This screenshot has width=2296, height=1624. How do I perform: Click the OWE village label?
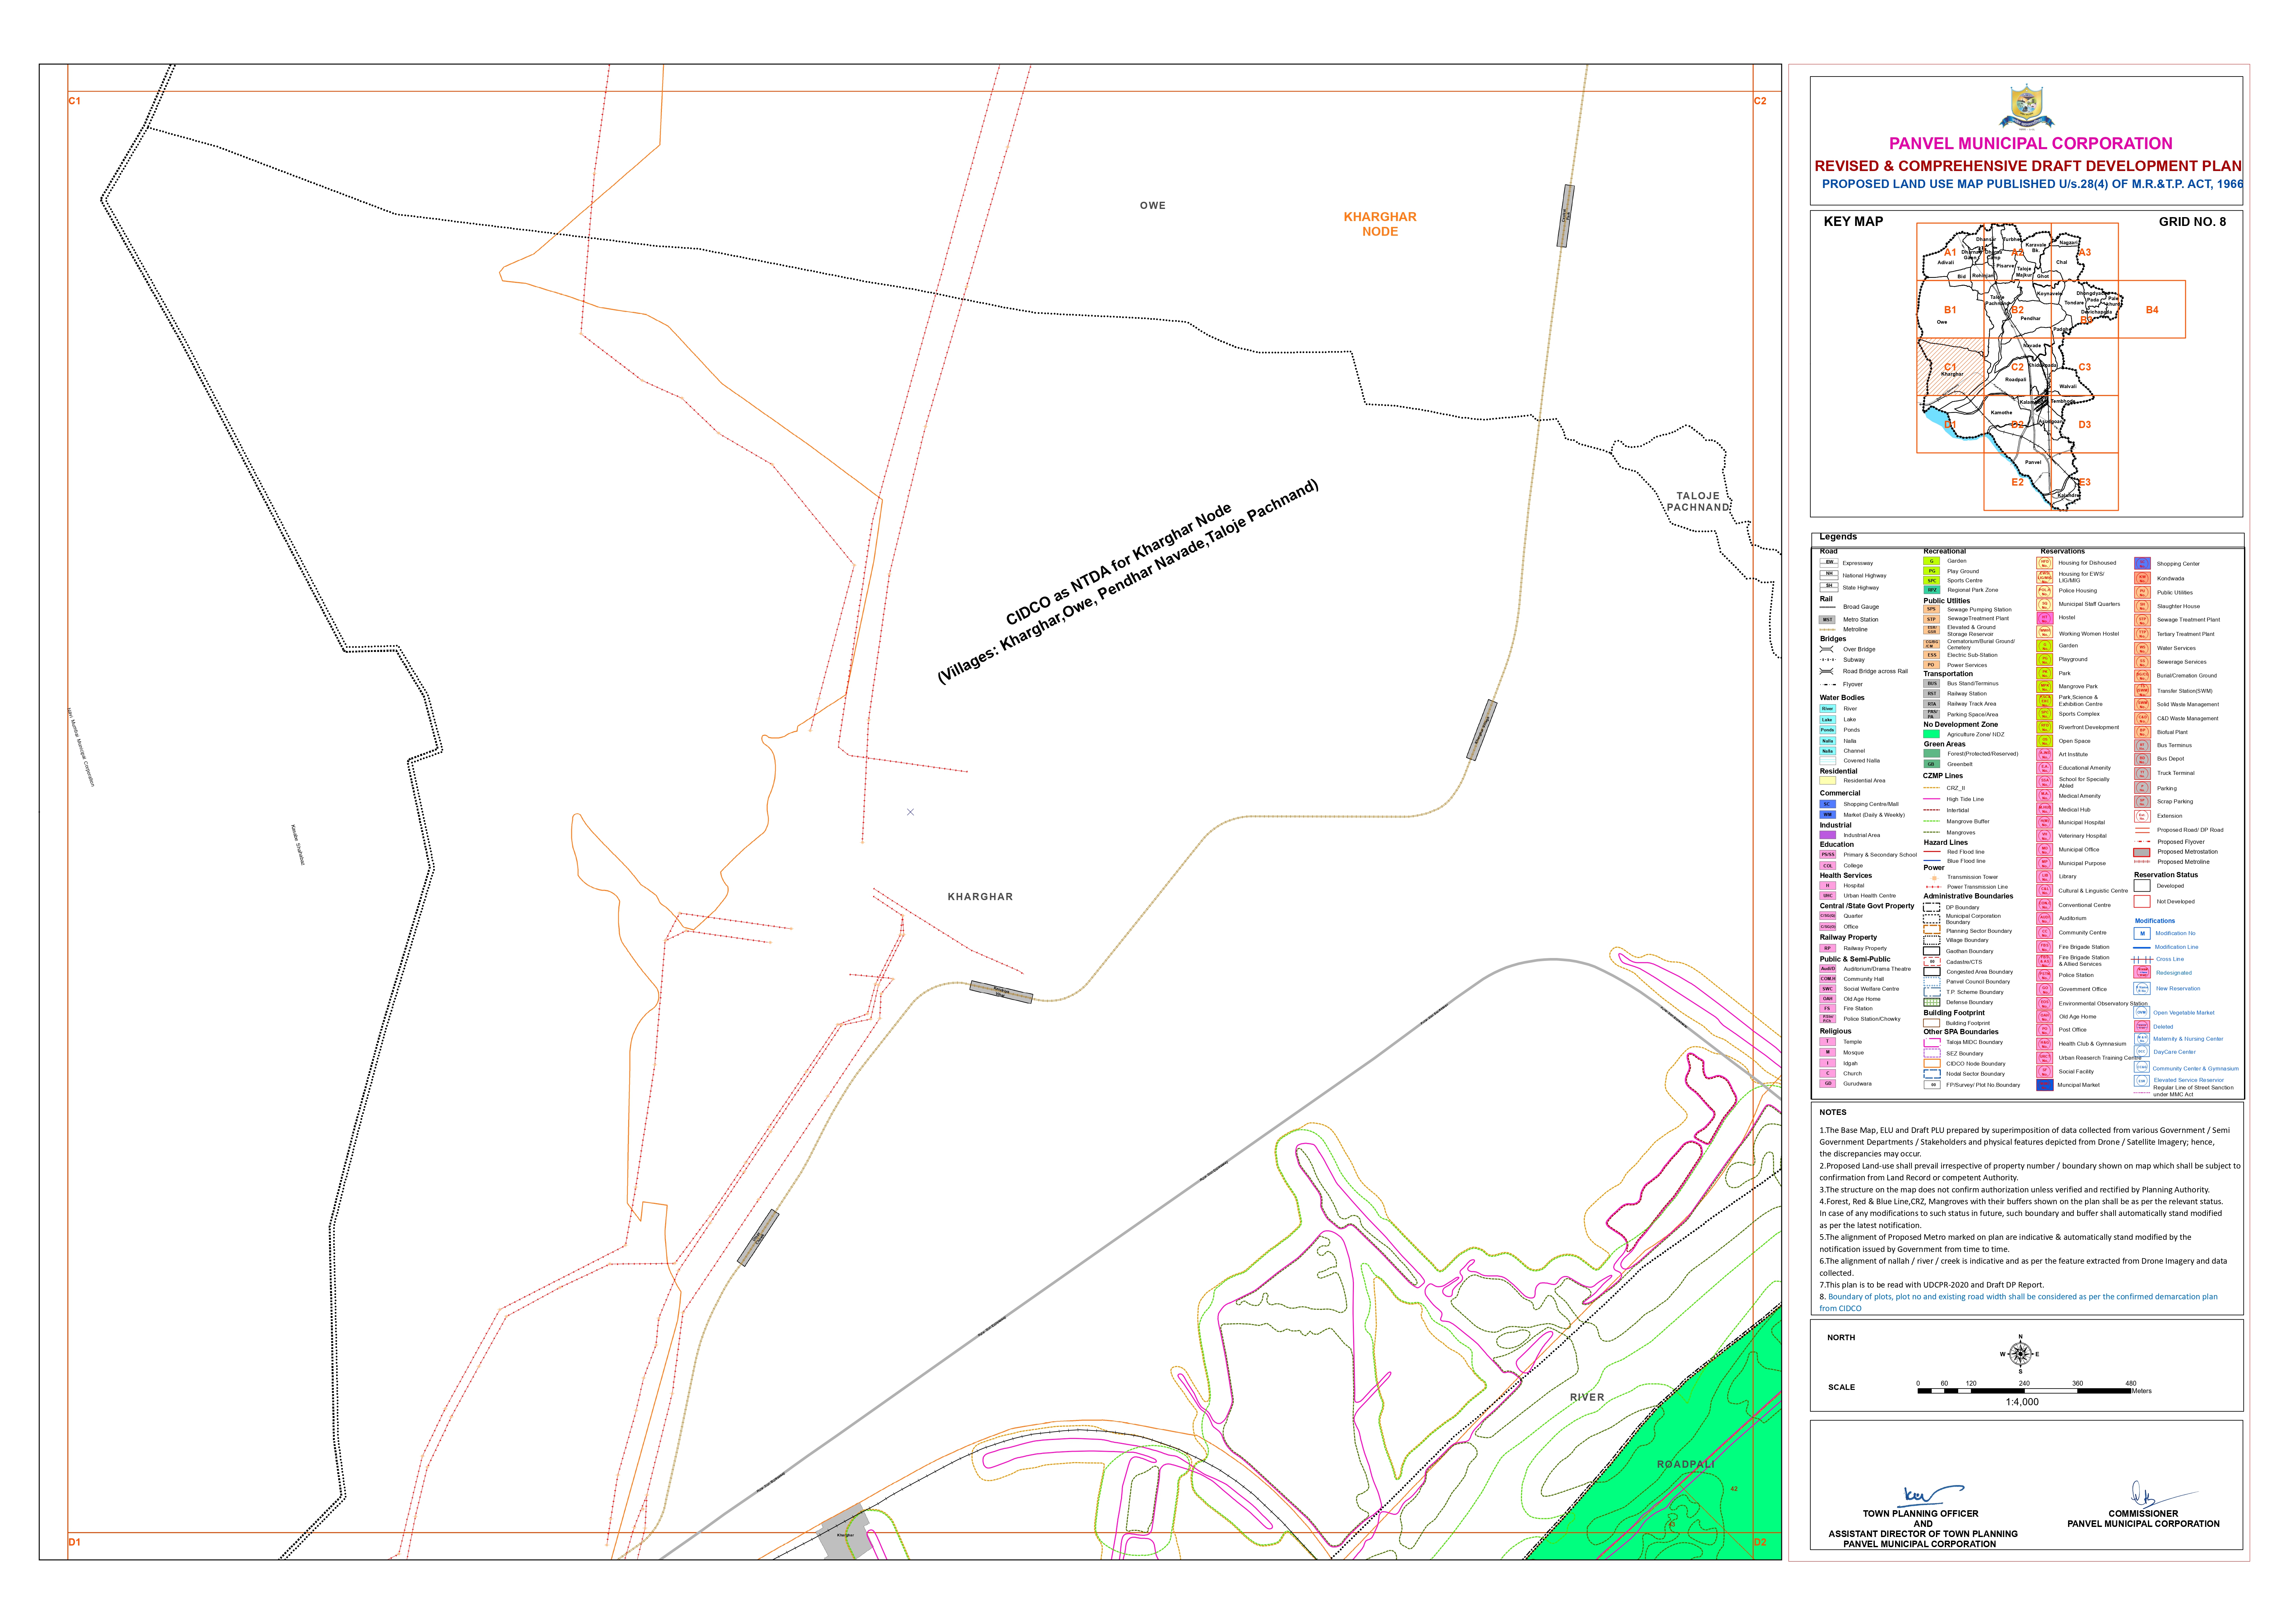pyautogui.click(x=1153, y=206)
